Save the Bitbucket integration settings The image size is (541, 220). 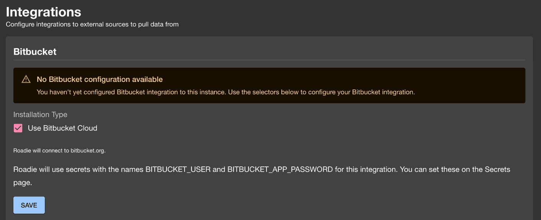point(29,205)
